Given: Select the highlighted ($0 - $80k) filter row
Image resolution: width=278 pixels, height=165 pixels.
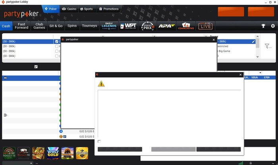Looking at the screenshot, I should (x=28, y=41).
